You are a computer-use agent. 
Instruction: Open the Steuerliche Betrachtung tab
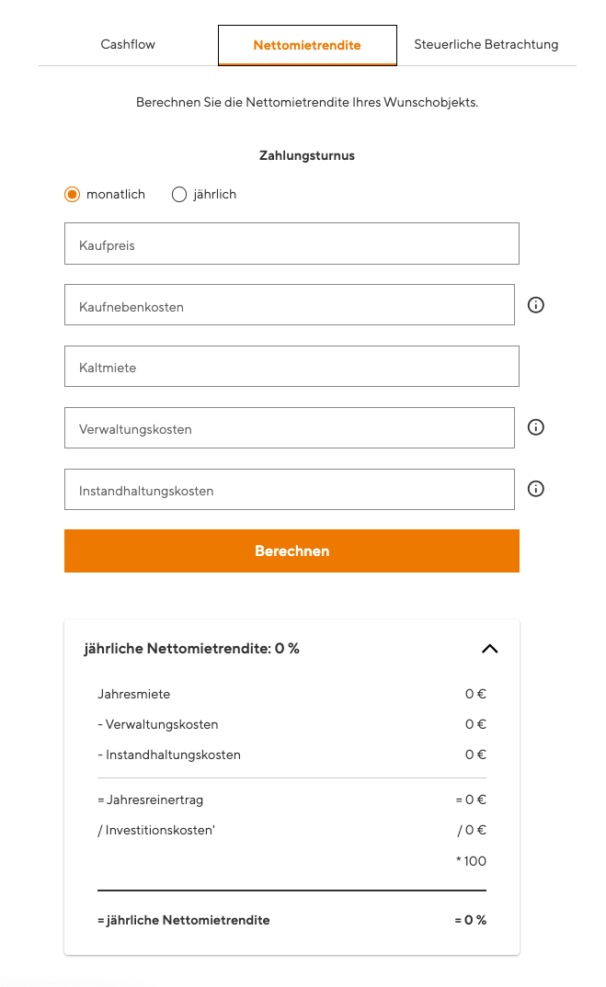486,44
